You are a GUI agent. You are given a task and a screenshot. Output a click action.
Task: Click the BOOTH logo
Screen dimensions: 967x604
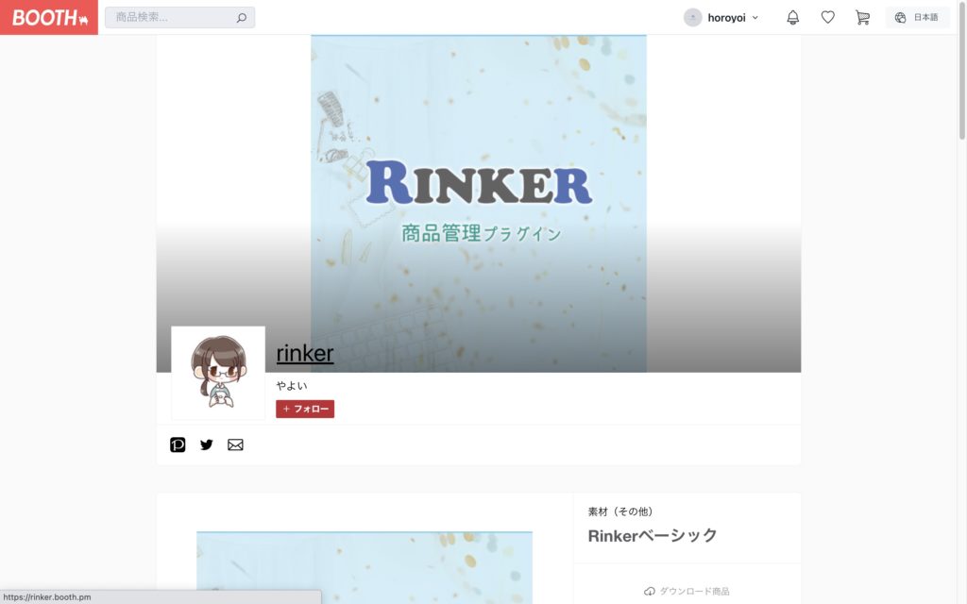pos(49,17)
